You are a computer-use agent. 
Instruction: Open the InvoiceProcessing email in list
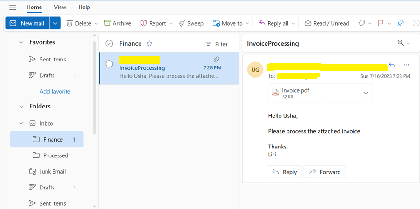coord(169,68)
